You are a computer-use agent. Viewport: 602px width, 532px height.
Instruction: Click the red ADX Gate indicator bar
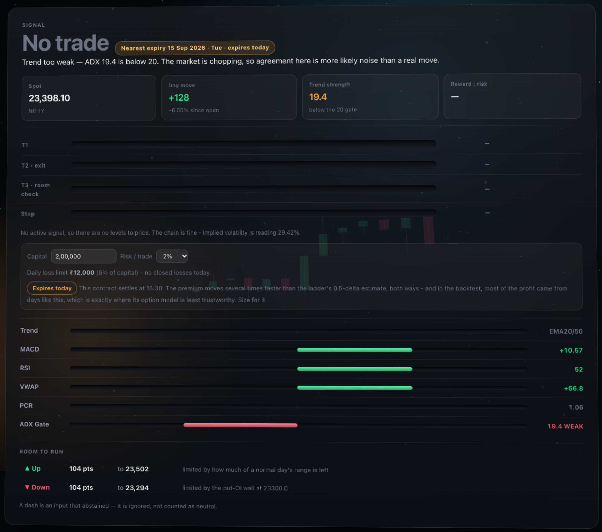pos(240,425)
